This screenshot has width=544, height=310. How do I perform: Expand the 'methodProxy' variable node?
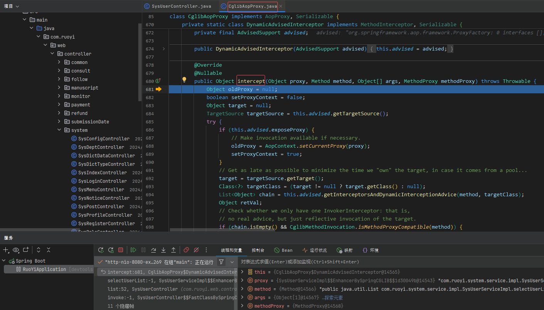tap(242, 306)
